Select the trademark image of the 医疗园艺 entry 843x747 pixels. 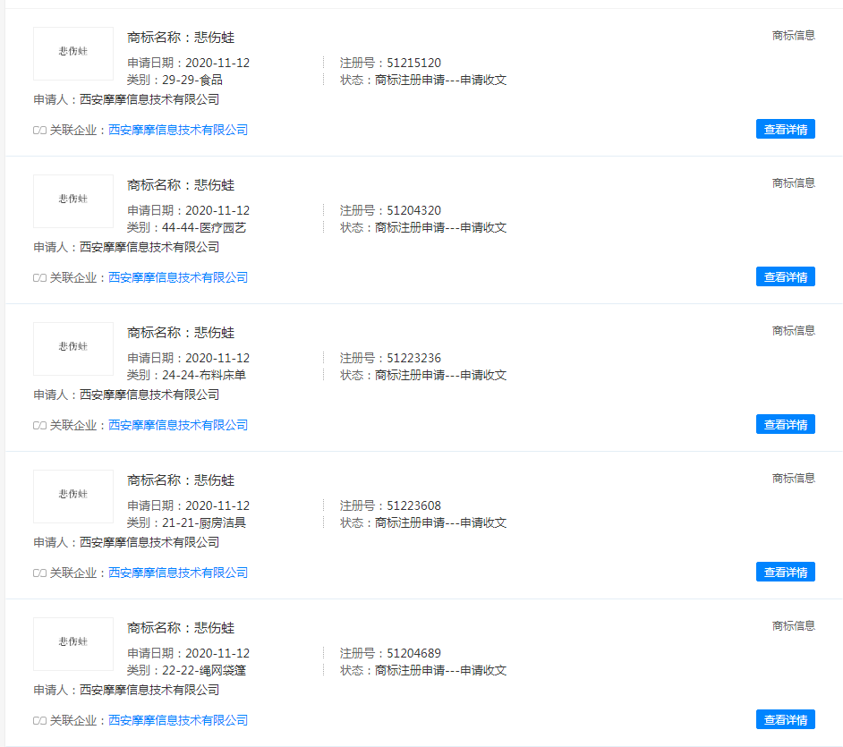pyautogui.click(x=72, y=201)
